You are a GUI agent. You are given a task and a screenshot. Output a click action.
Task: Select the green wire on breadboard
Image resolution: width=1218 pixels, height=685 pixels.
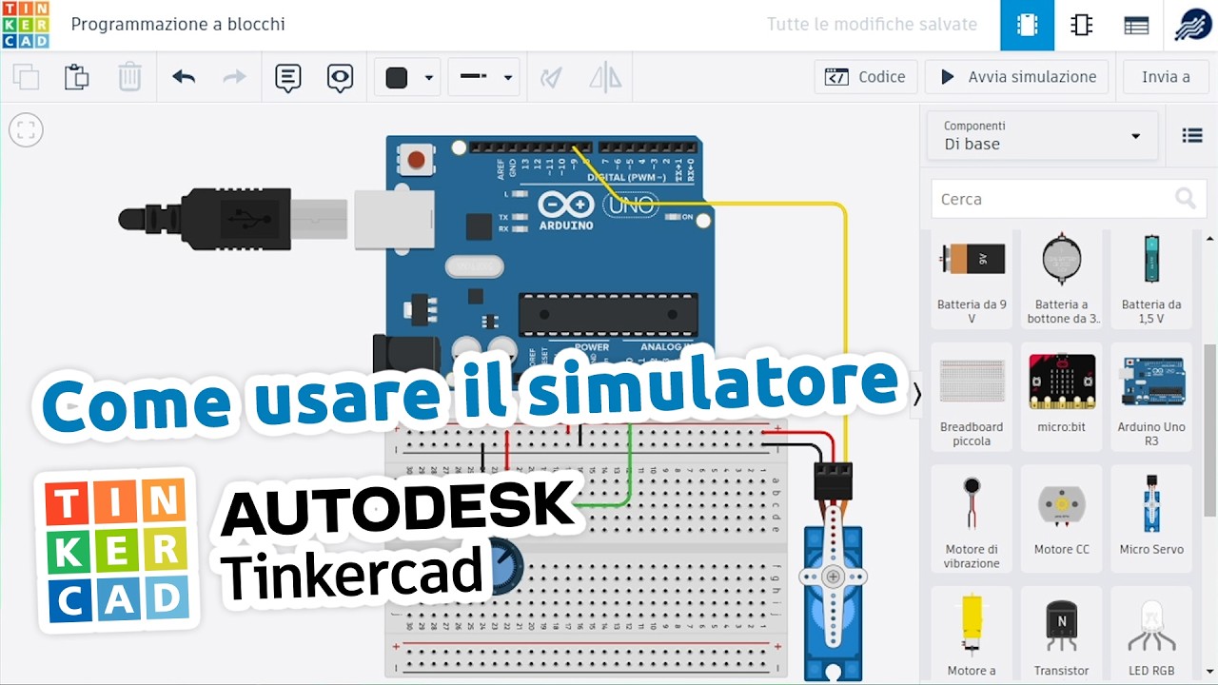pos(630,464)
